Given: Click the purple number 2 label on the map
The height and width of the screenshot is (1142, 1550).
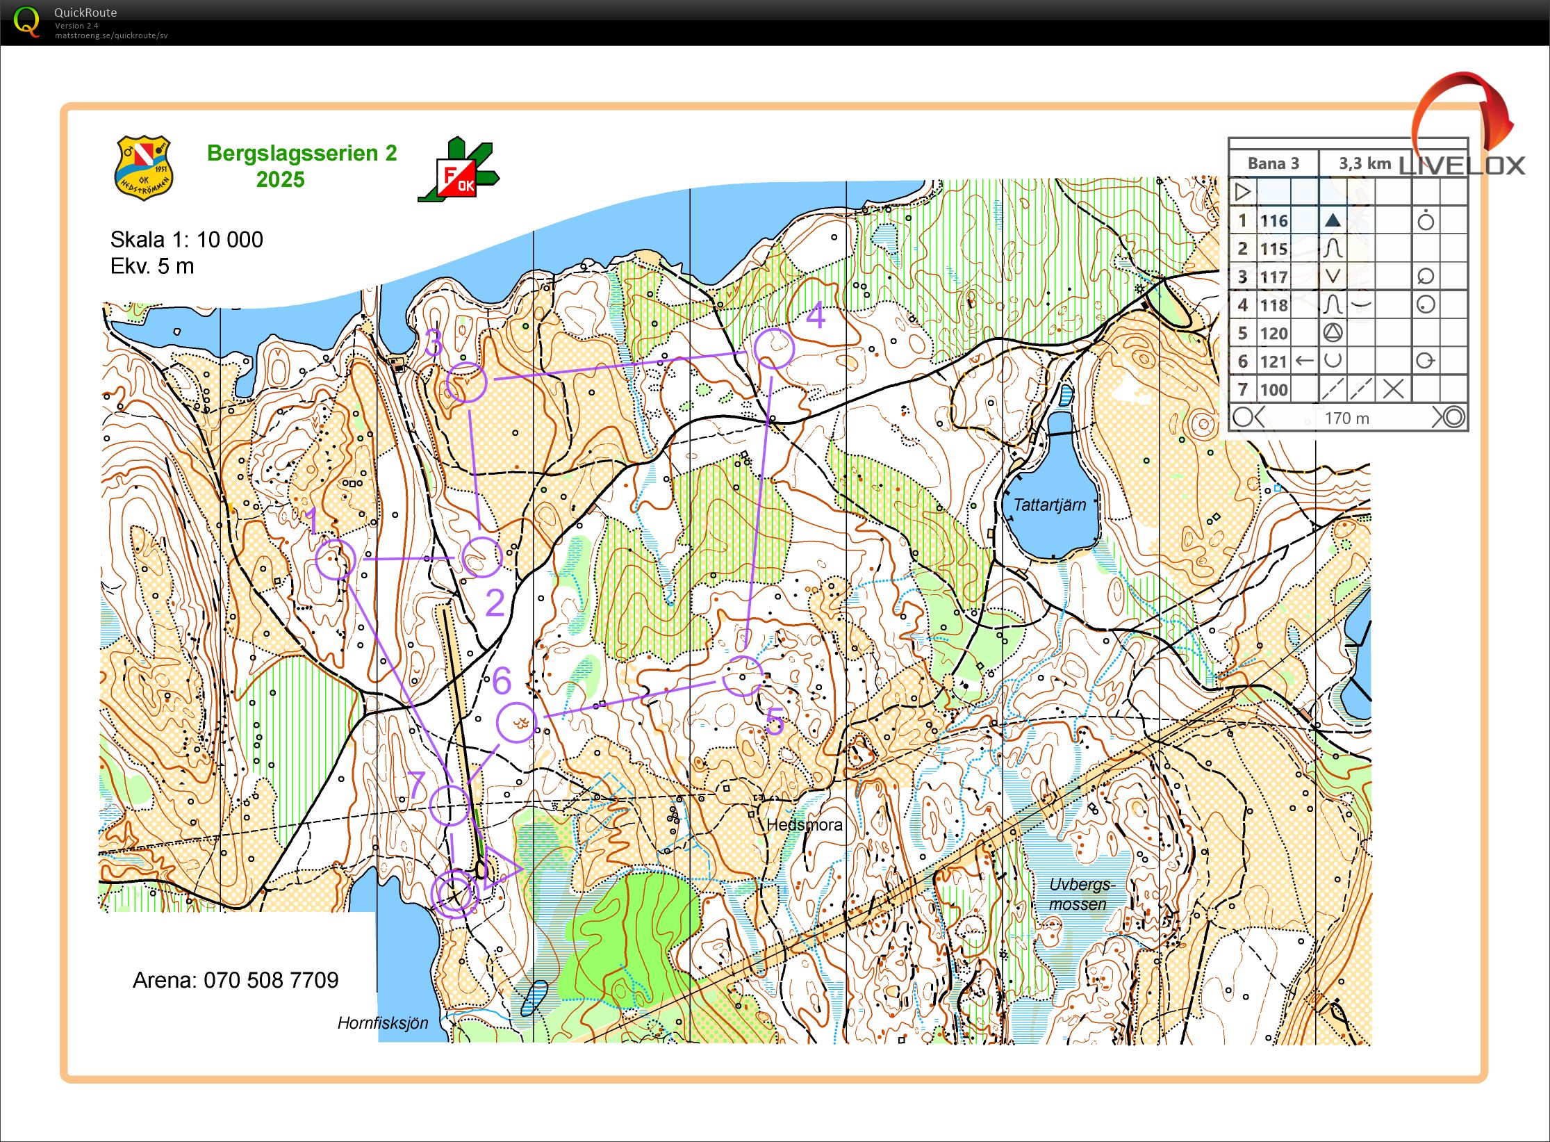Looking at the screenshot, I should click(x=494, y=603).
